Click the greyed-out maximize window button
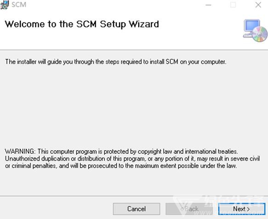Viewport: 268px width, 219px height. point(233,5)
